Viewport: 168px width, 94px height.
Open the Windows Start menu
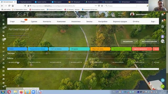tap(3, 92)
